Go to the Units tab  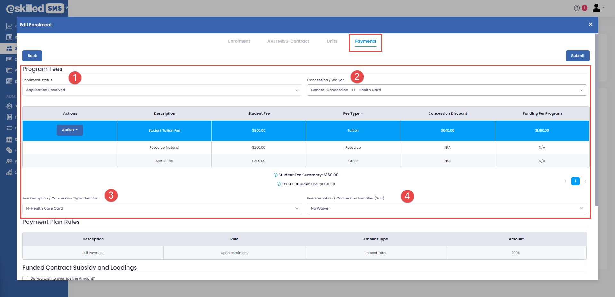[332, 41]
